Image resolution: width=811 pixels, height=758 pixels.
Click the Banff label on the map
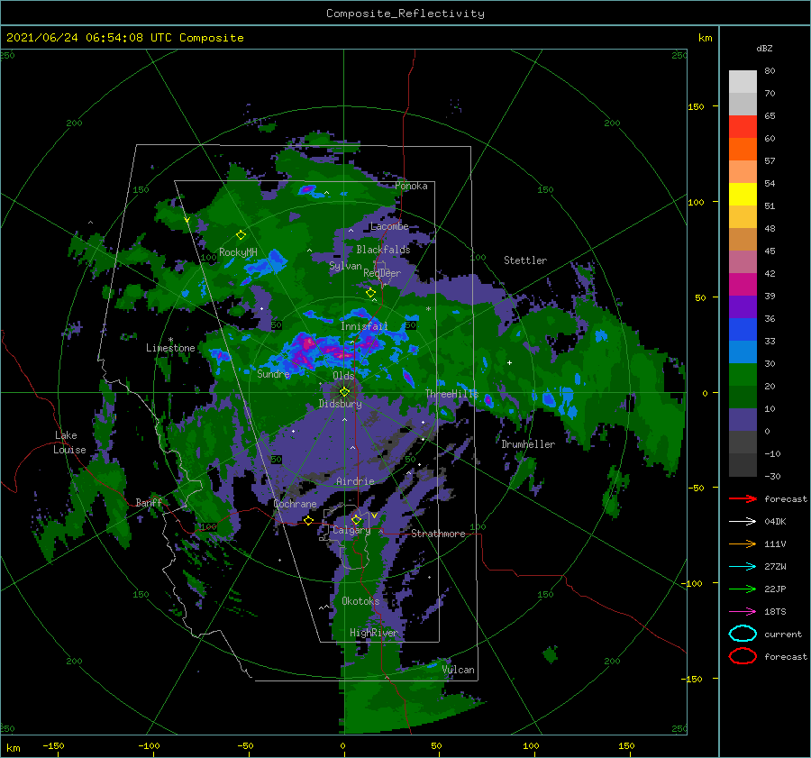pos(149,502)
